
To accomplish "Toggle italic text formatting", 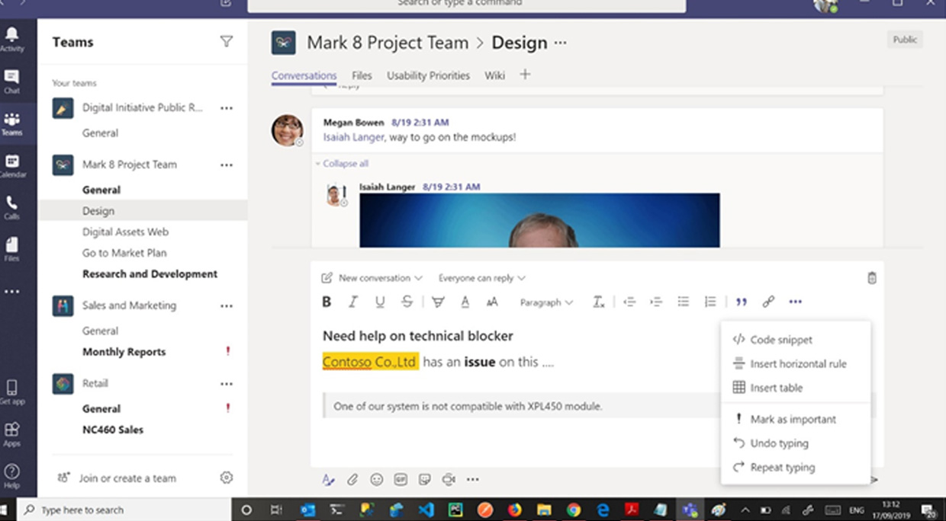I will pyautogui.click(x=352, y=302).
